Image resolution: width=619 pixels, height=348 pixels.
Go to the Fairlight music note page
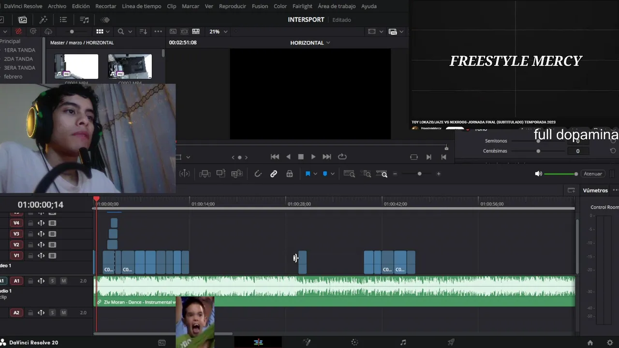click(403, 342)
